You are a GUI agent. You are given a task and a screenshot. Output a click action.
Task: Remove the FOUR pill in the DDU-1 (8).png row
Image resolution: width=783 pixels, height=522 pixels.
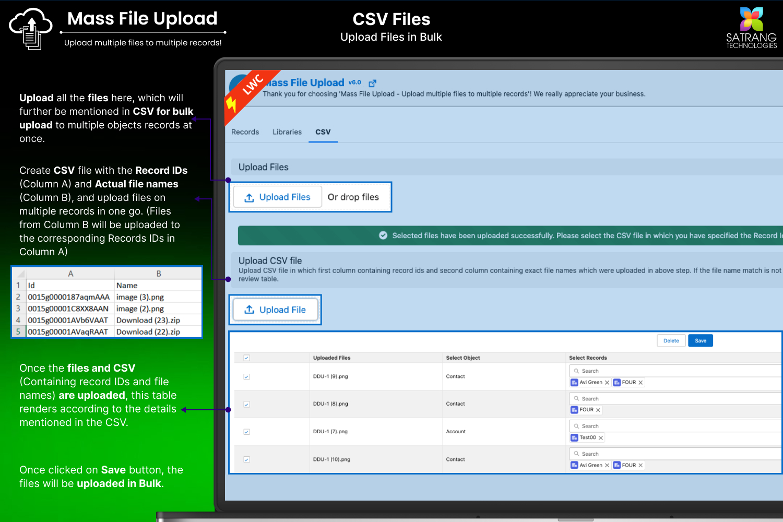coord(598,410)
